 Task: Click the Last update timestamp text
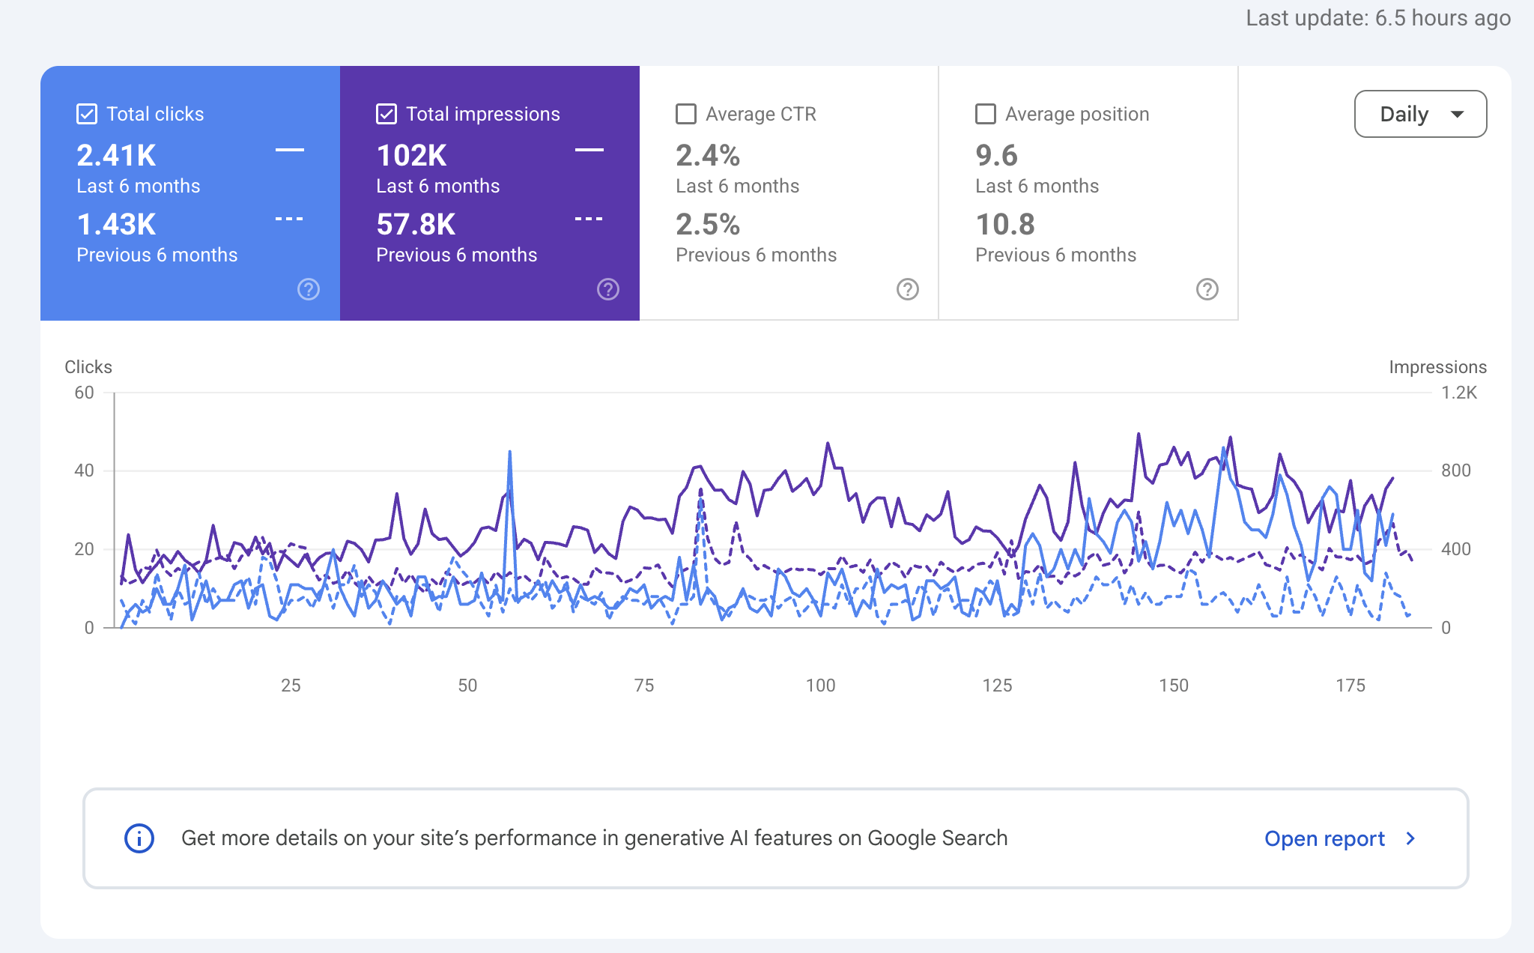tap(1378, 17)
